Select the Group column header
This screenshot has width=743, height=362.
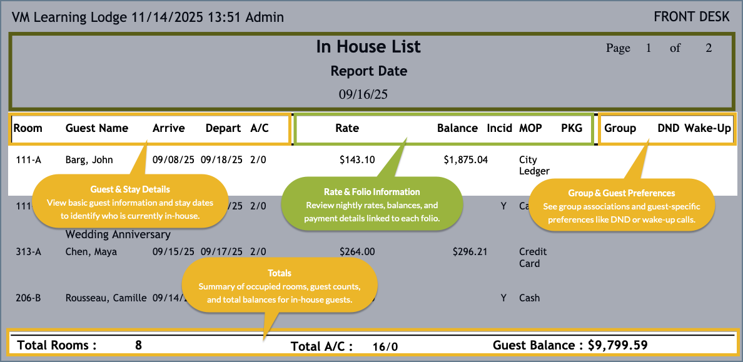pos(620,128)
